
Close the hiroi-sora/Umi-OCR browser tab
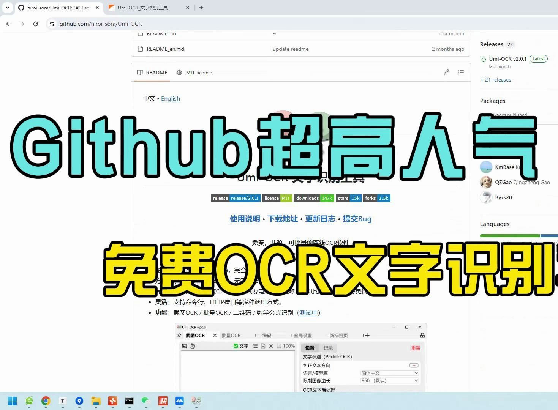coord(97,8)
